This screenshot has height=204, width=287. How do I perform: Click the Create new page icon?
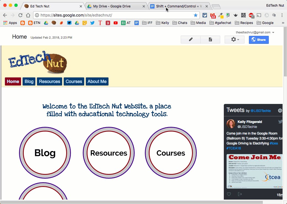point(210,39)
